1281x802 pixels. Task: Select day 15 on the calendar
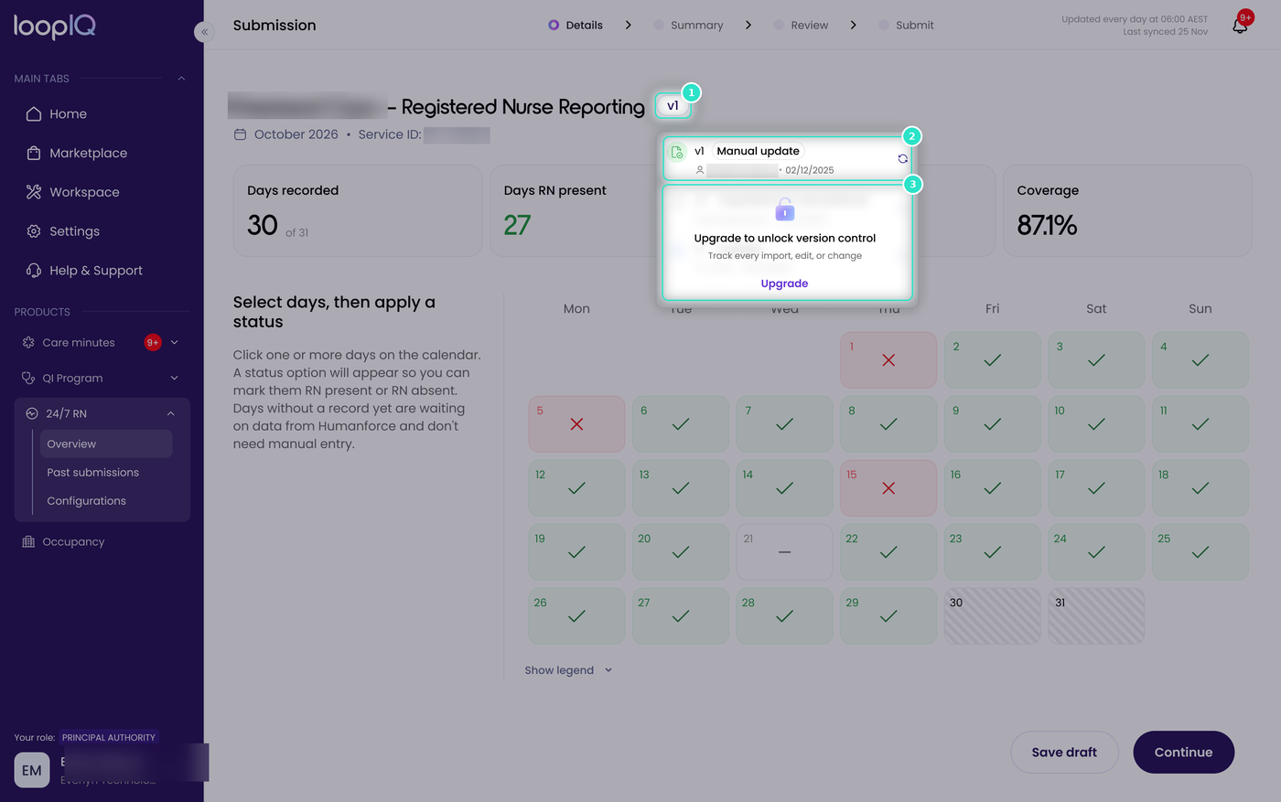pyautogui.click(x=888, y=488)
